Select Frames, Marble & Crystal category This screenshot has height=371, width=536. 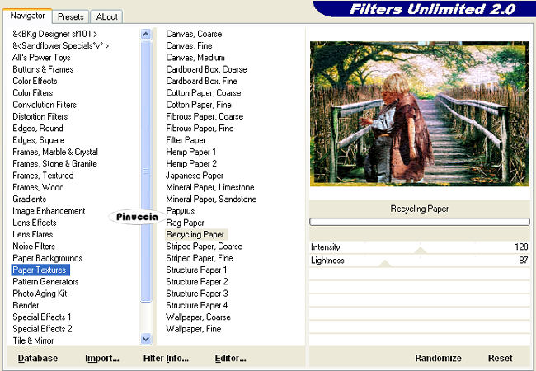pos(55,152)
